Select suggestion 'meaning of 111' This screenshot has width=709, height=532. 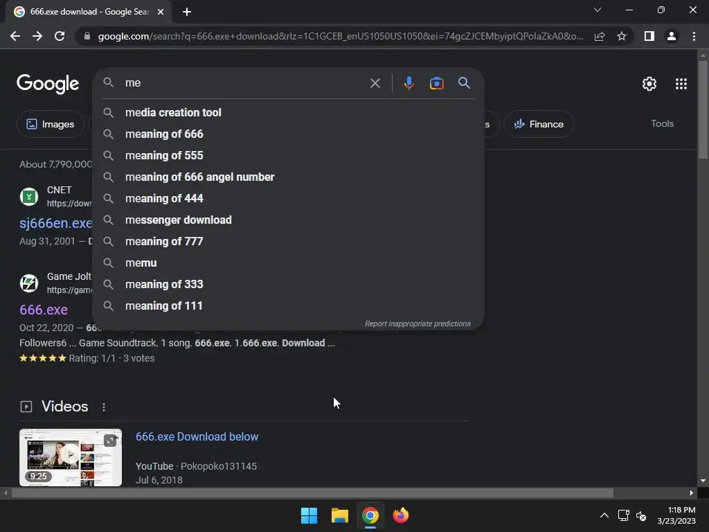point(288,305)
